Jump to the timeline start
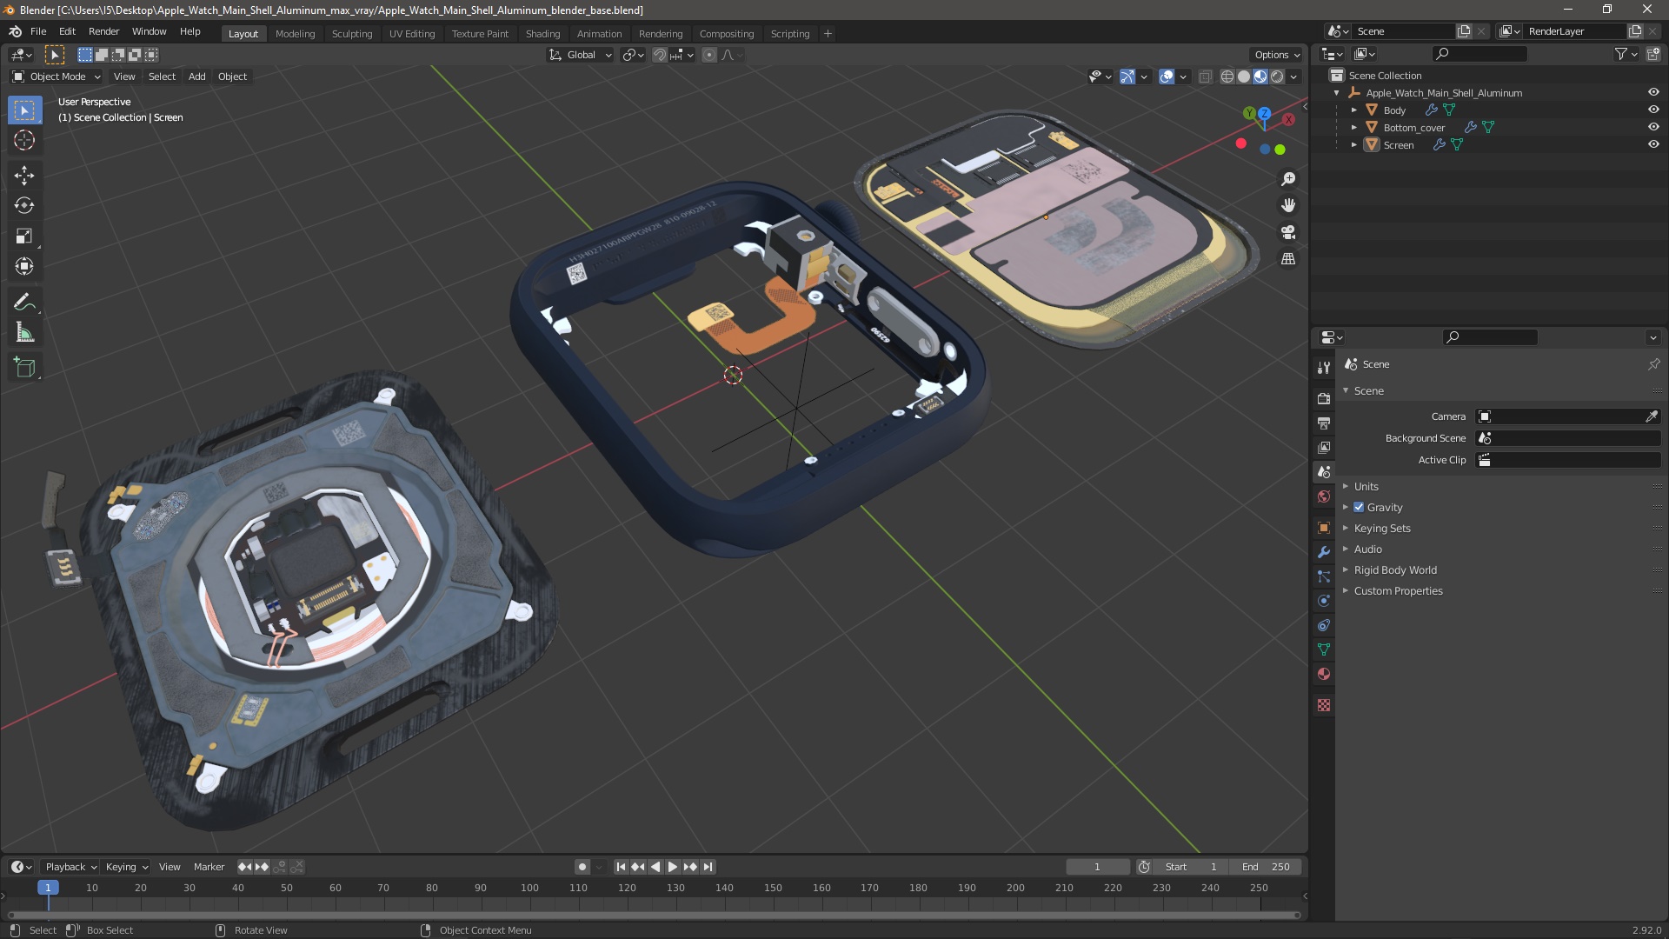This screenshot has width=1669, height=939. coord(621,867)
